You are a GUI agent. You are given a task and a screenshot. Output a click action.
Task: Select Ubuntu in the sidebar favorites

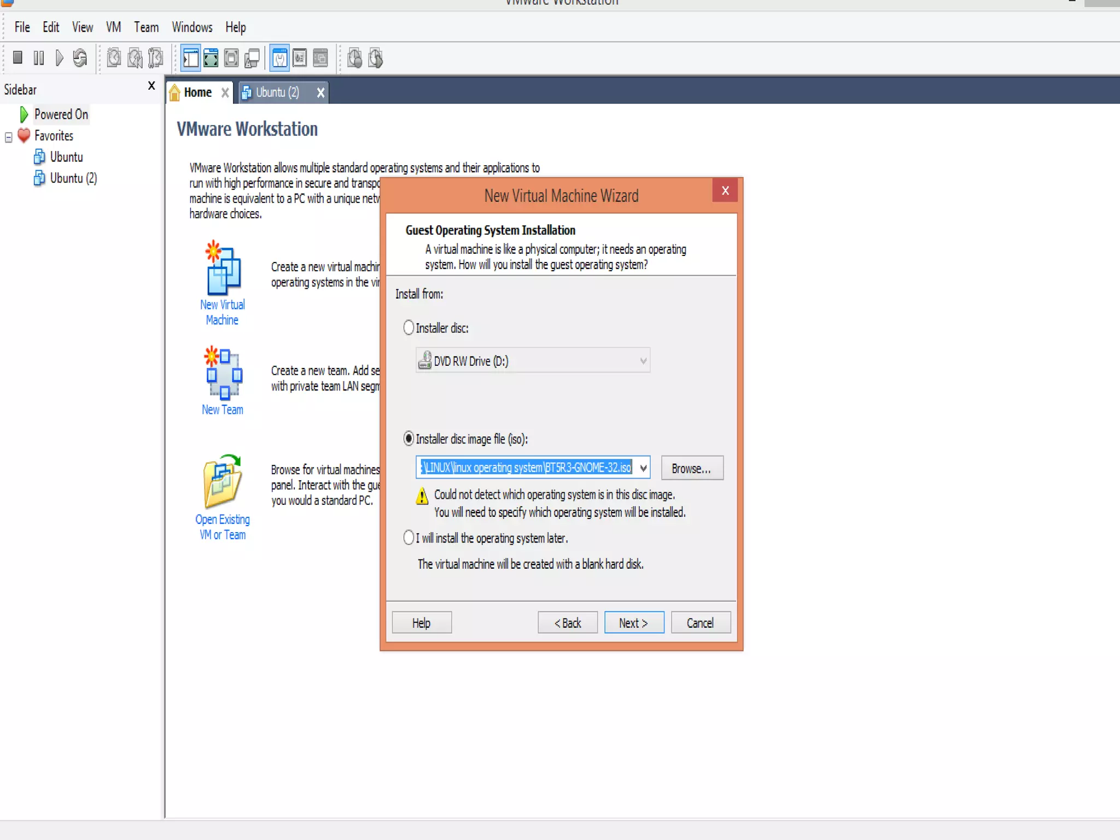(66, 157)
